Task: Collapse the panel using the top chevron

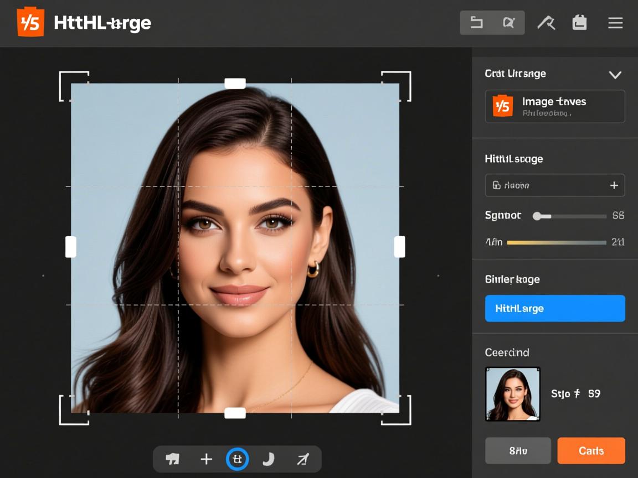Action: [x=615, y=75]
